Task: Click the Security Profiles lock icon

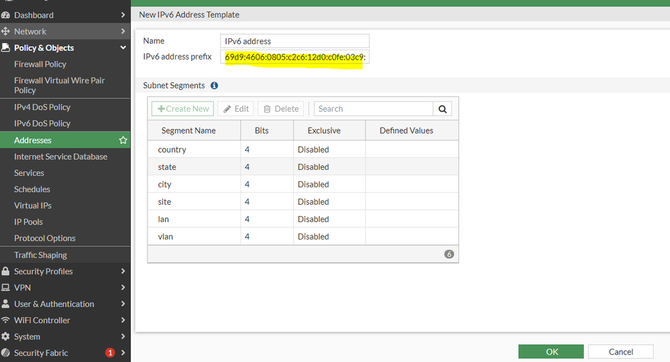Action: click(x=6, y=271)
